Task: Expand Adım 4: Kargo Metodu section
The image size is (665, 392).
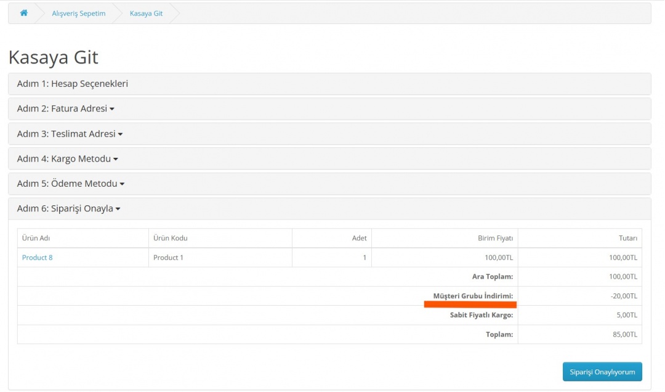Action: point(67,159)
